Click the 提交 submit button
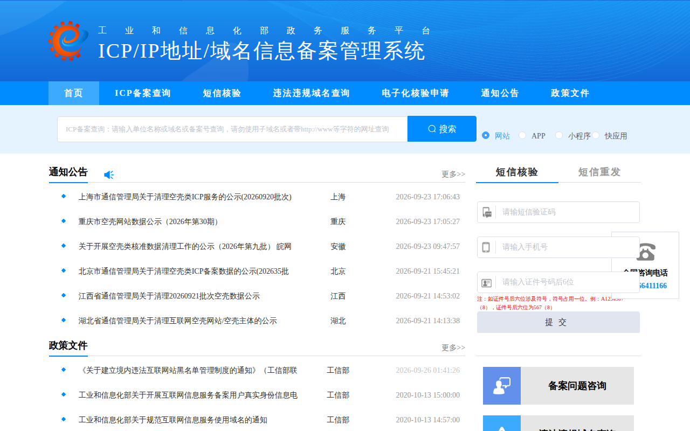 point(558,322)
